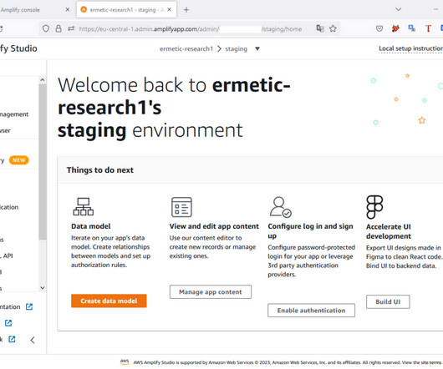This screenshot has height=369, width=443.
Task: Click Enable authentication button
Action: (x=311, y=311)
